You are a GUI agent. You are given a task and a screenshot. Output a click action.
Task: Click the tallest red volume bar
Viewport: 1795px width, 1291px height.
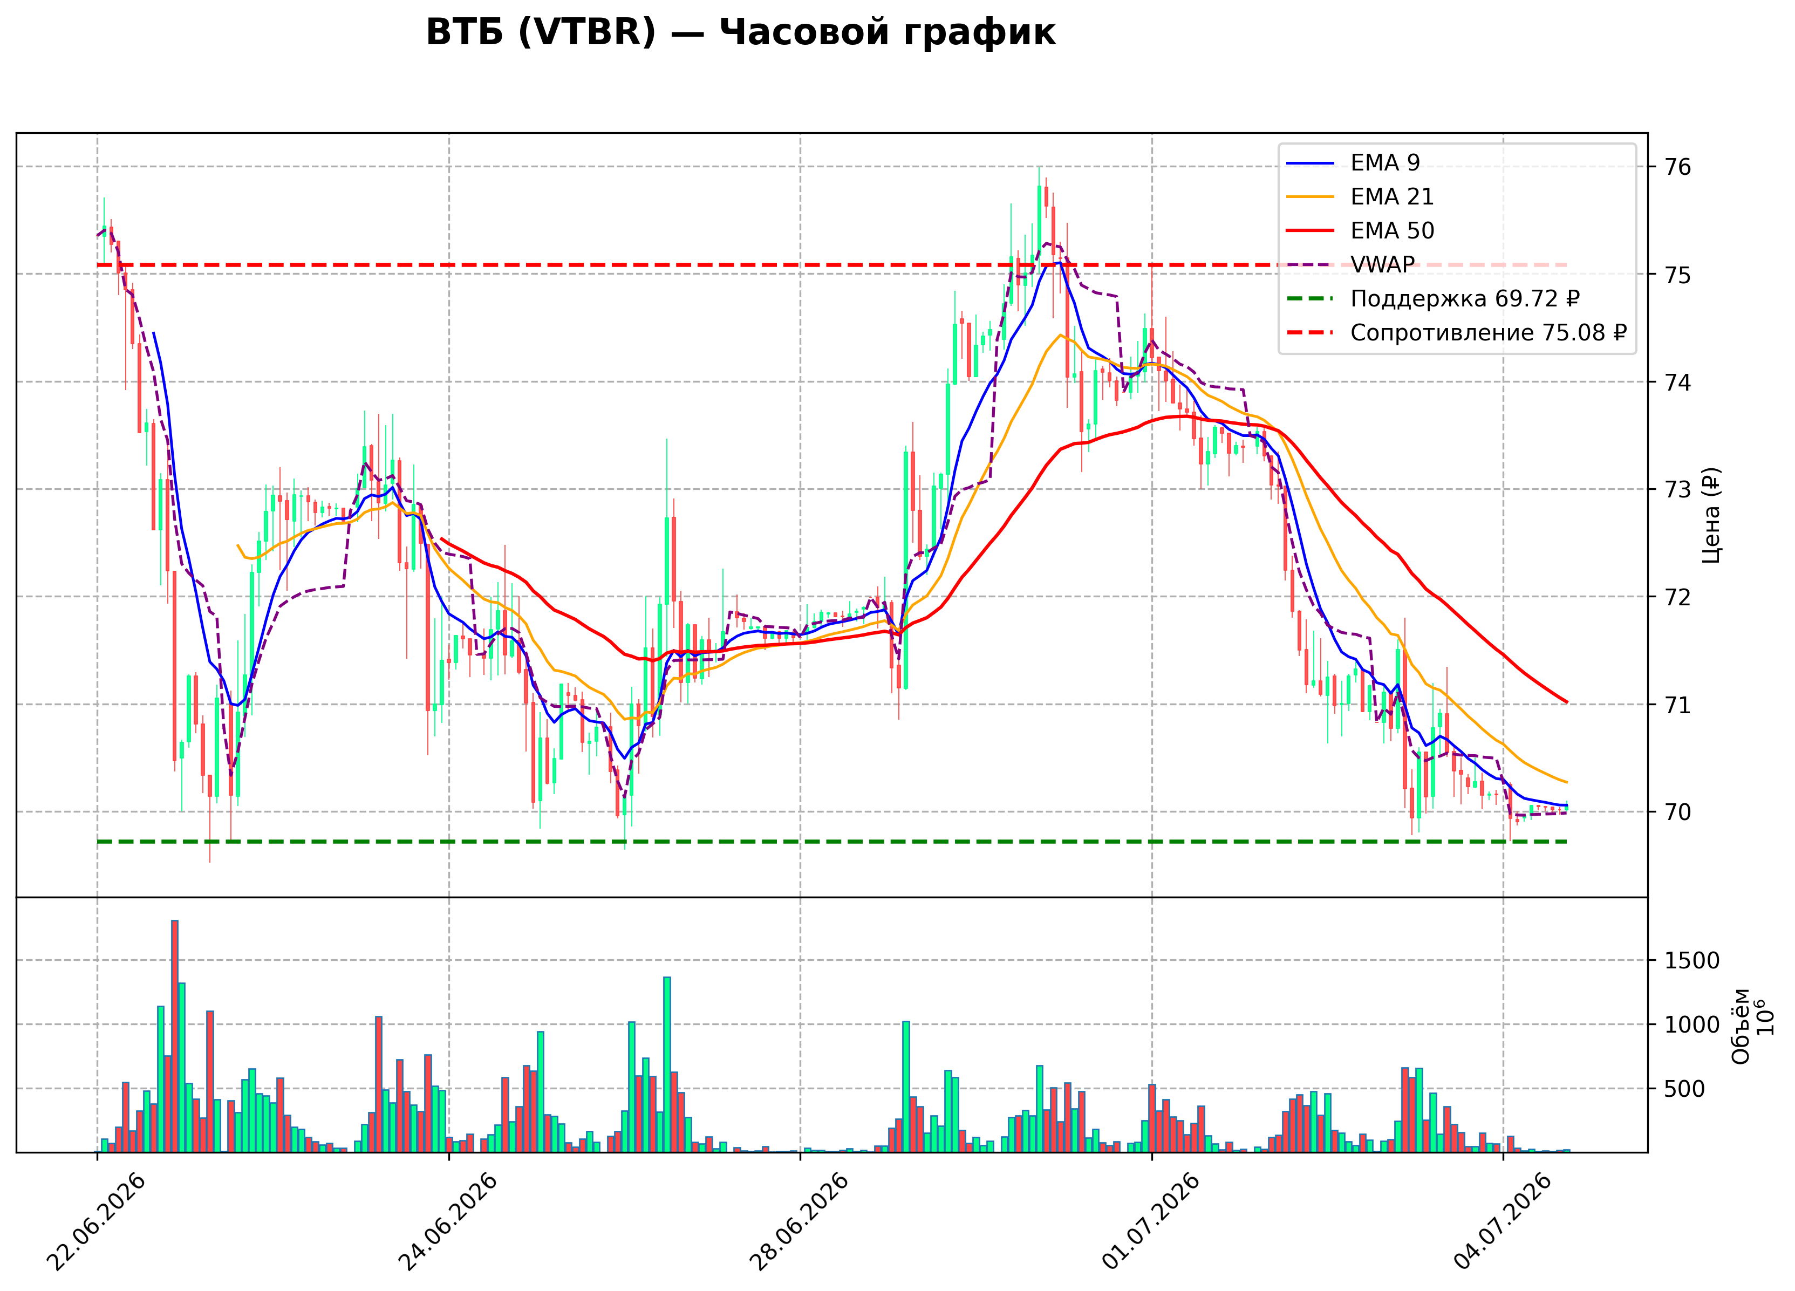(x=175, y=1036)
